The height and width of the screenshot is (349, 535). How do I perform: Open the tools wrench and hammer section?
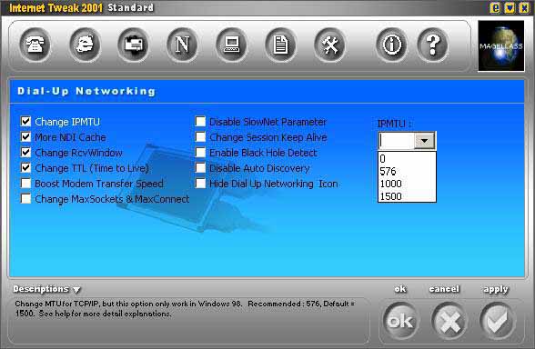pos(329,45)
